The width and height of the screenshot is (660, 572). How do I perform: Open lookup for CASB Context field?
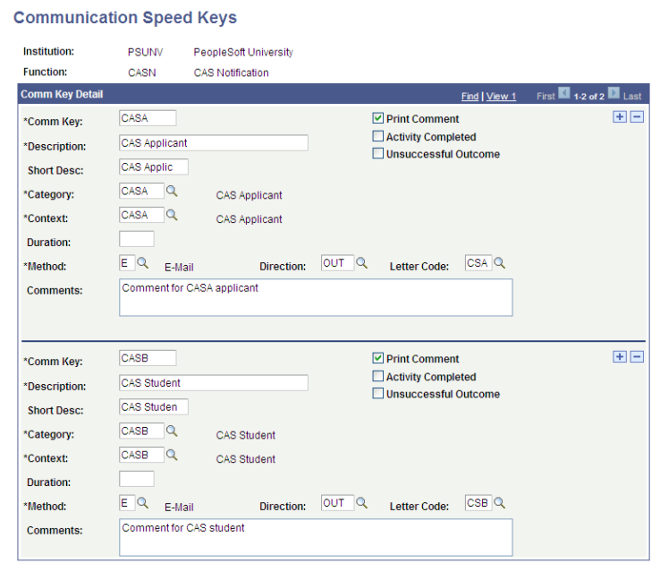pyautogui.click(x=172, y=455)
